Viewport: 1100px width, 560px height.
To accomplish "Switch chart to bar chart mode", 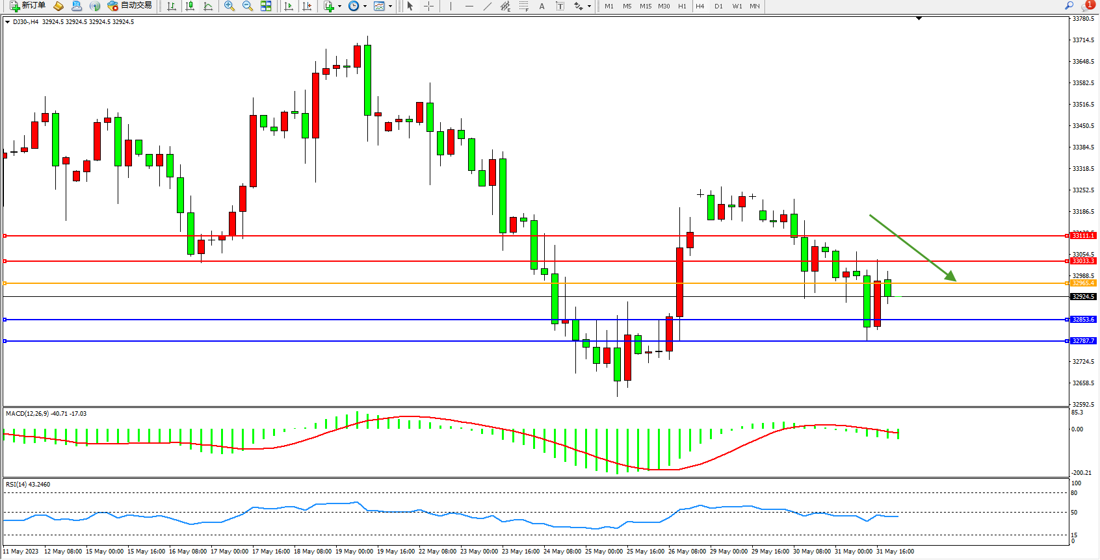I will pyautogui.click(x=172, y=6).
